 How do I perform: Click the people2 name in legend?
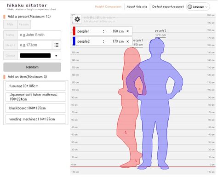(83, 41)
